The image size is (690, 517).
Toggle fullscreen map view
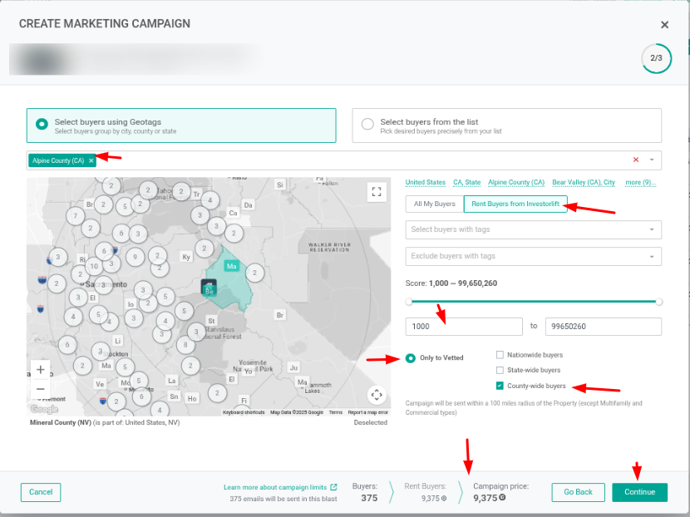[x=377, y=192]
